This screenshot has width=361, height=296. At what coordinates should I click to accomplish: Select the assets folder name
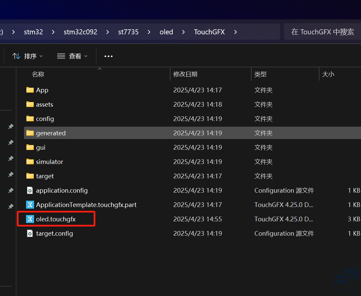[44, 104]
